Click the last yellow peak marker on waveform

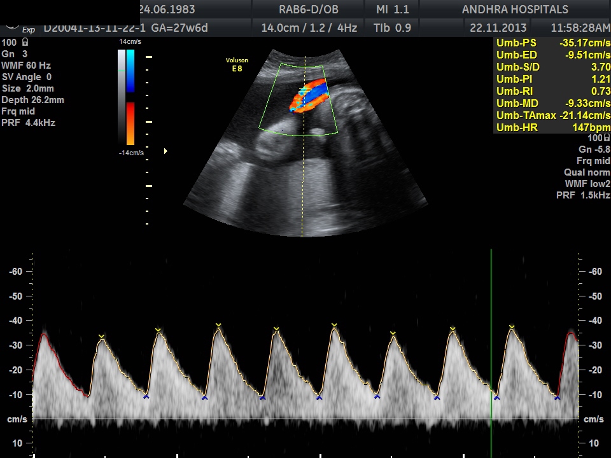click(x=512, y=328)
